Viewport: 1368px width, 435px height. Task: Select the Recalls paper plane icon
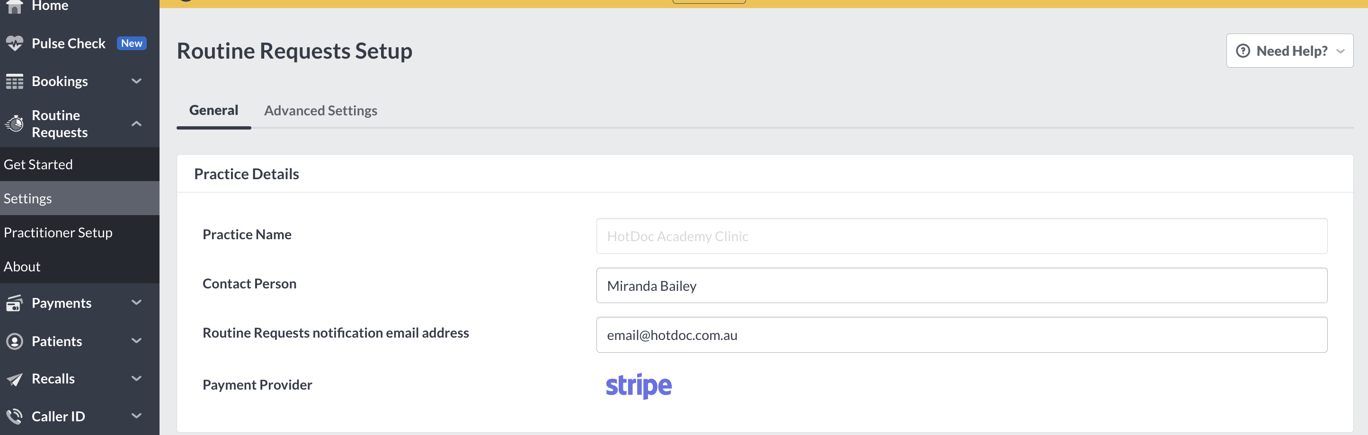[x=14, y=378]
